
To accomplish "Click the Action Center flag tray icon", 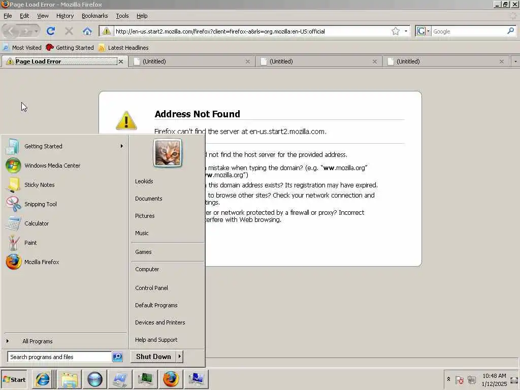I will coord(459,380).
